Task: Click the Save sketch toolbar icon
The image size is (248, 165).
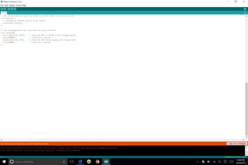Action: 15,9
